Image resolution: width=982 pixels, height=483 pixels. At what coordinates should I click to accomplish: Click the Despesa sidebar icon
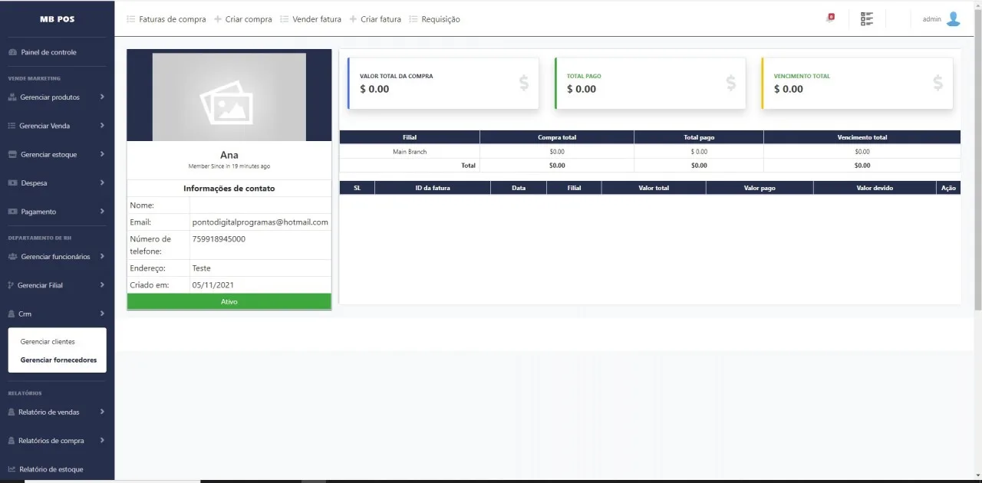(x=12, y=183)
